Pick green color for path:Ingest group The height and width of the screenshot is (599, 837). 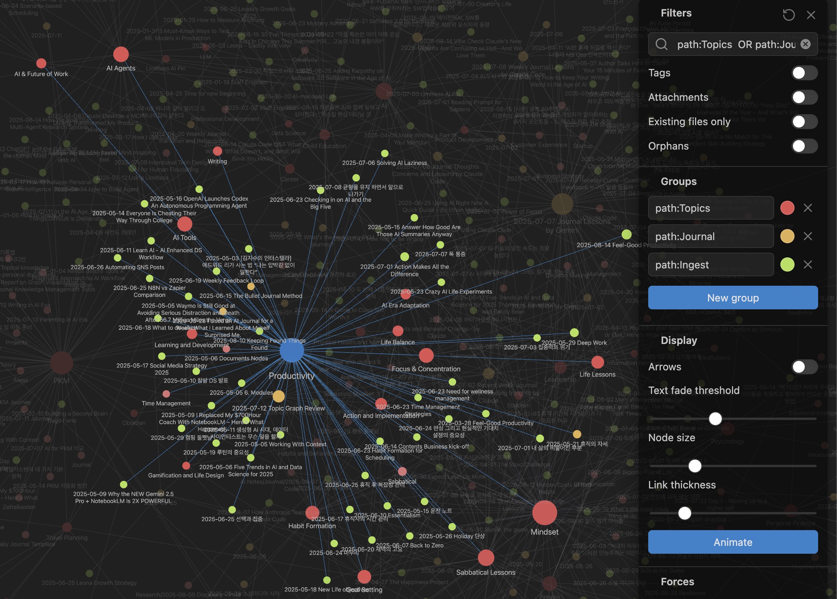tap(787, 264)
